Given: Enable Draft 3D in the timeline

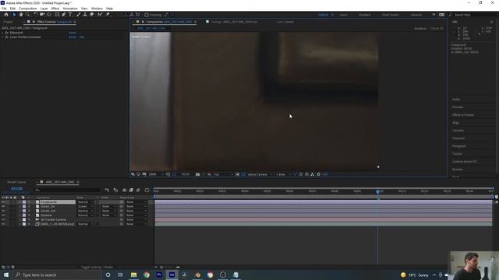Looking at the screenshot, I should click(116, 190).
